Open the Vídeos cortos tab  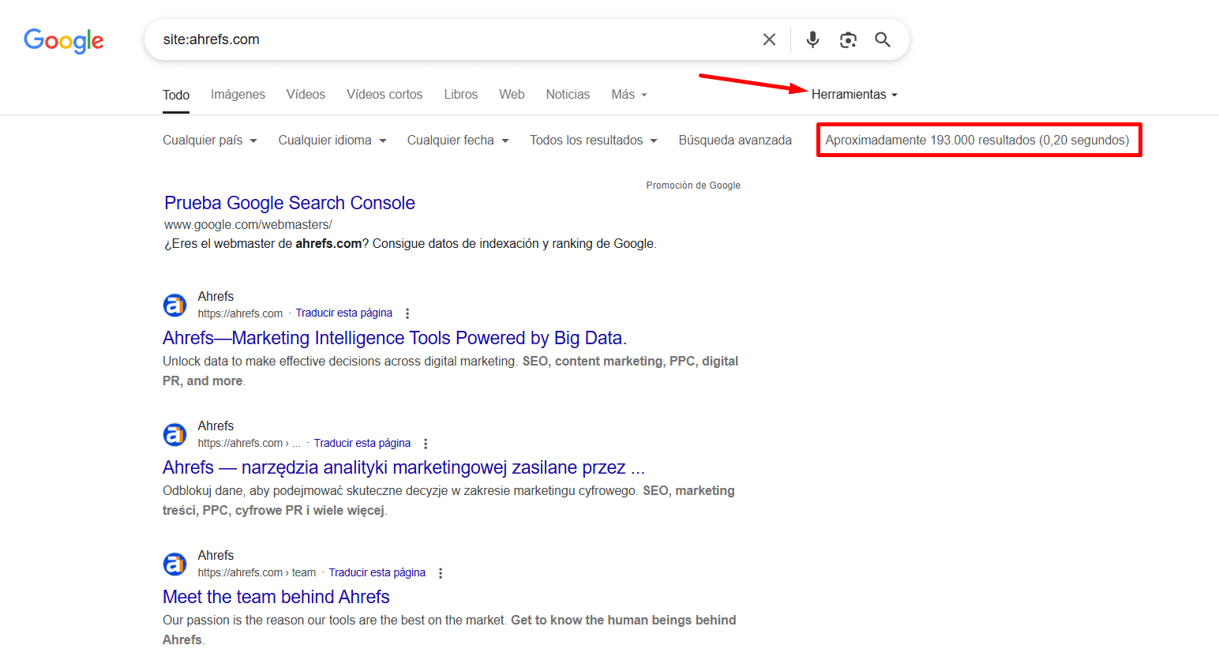pos(384,95)
